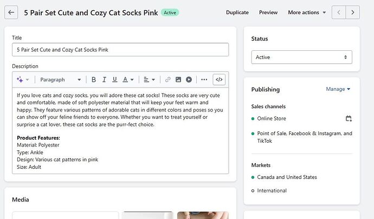Expand the AI sparkle dropdown arrow
This screenshot has height=219, width=374.
(28, 79)
